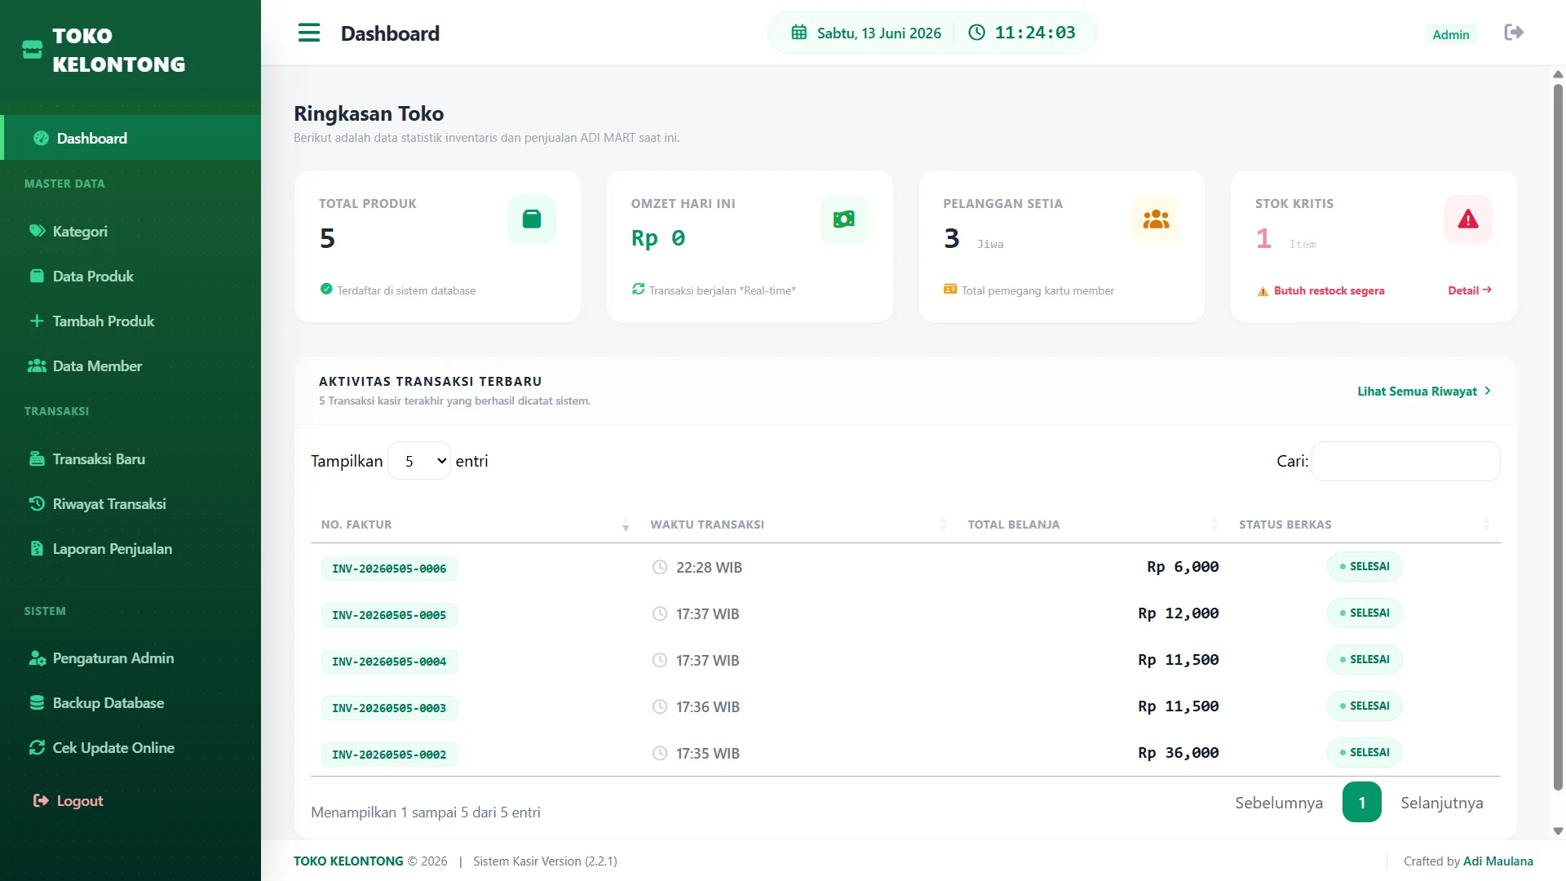Click the logout arrow icon in header
The image size is (1566, 881).
click(1514, 33)
